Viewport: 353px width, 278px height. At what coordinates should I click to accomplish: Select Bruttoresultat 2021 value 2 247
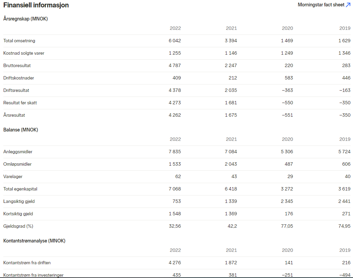coord(231,65)
